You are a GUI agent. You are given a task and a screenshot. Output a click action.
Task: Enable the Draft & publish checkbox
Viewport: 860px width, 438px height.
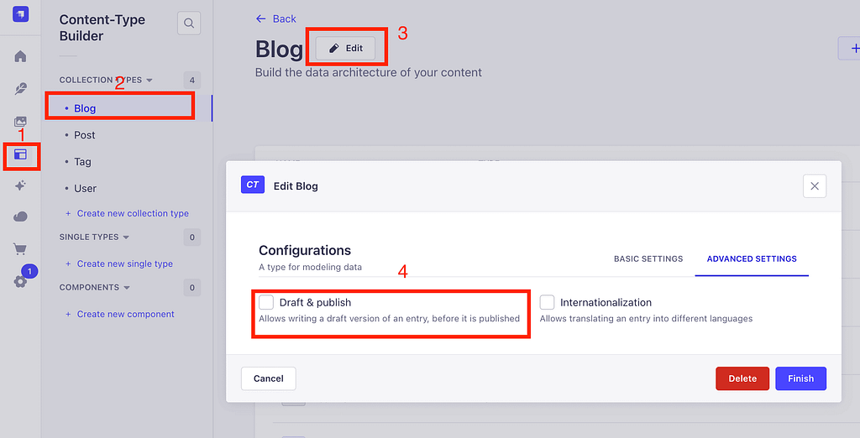[x=266, y=302]
